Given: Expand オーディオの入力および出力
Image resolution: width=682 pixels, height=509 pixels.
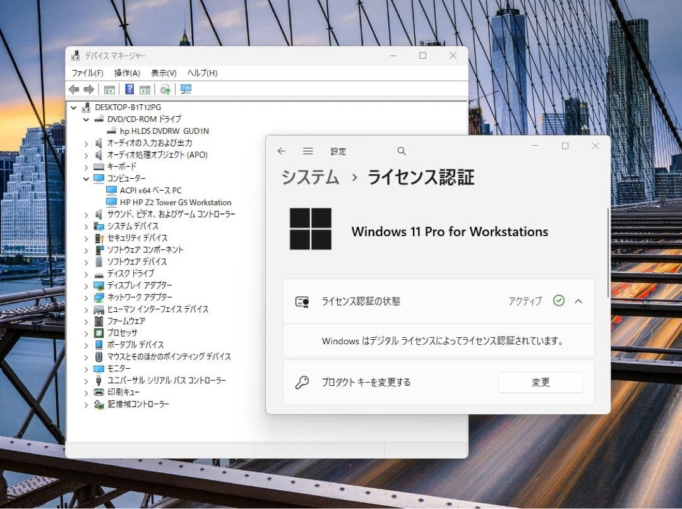Looking at the screenshot, I should [86, 143].
